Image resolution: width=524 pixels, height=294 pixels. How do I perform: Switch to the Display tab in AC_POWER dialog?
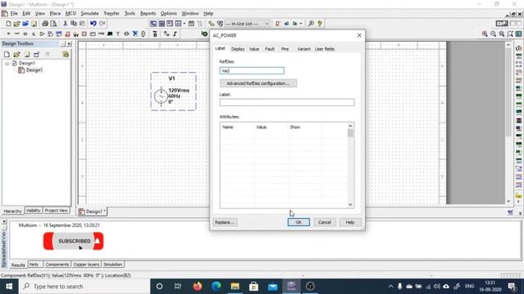click(237, 49)
